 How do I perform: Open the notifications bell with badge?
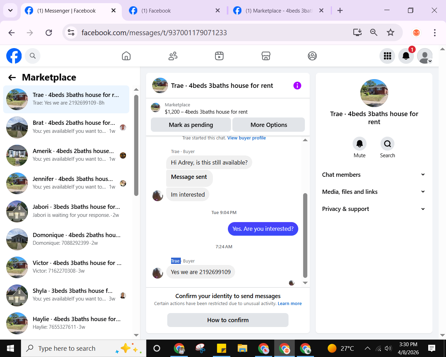click(406, 56)
